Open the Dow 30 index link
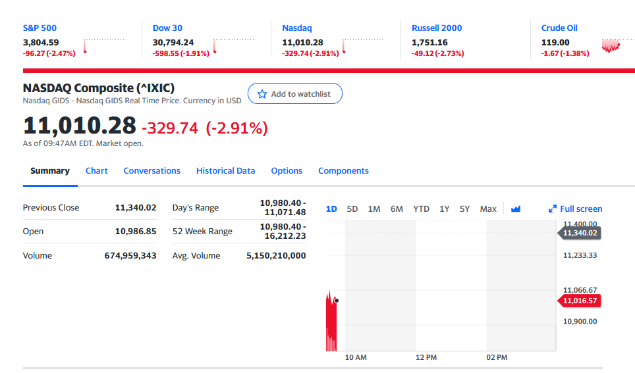The image size is (635, 373). (x=167, y=28)
